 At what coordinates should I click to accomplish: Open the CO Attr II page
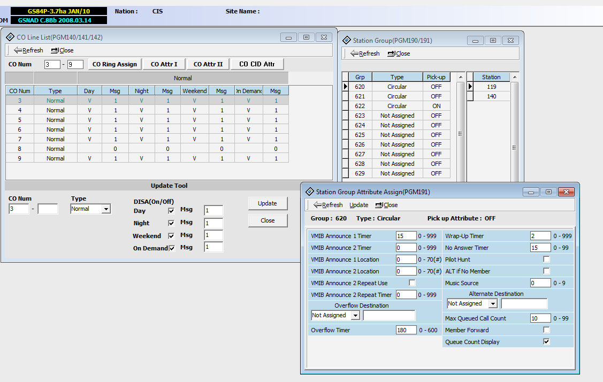(x=208, y=64)
